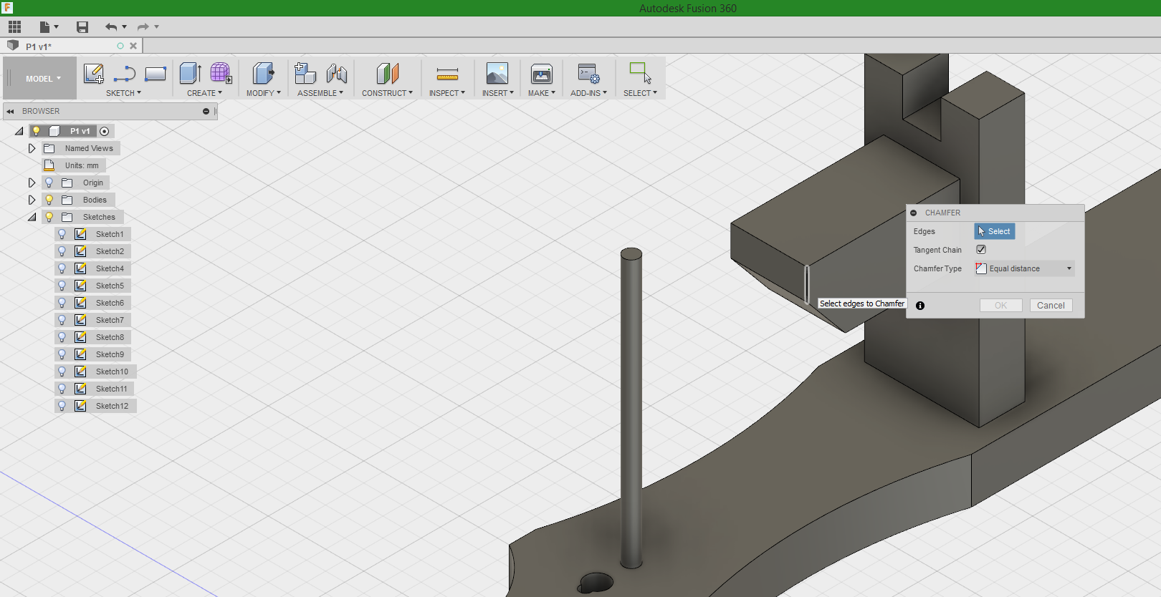1161x597 pixels.
Task: Open the INSPECT menu
Action: pos(447,93)
